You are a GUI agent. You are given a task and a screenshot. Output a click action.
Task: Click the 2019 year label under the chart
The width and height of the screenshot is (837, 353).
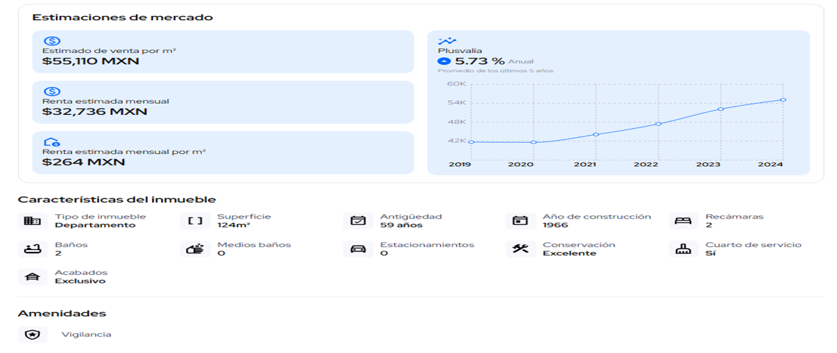point(460,164)
